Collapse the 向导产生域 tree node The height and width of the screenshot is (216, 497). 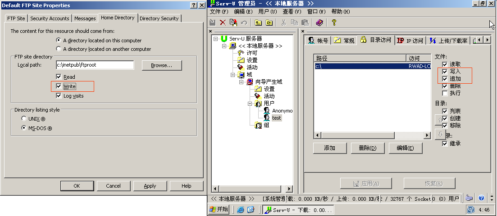tap(242, 82)
